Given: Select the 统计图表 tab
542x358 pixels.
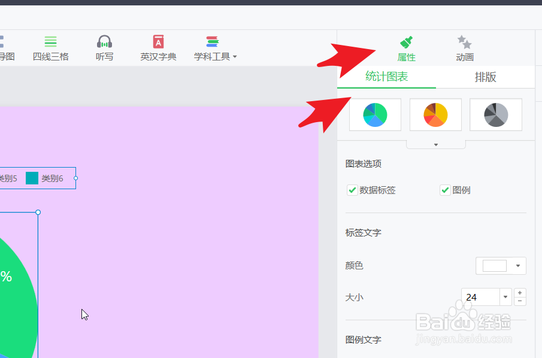Looking at the screenshot, I should coord(387,77).
